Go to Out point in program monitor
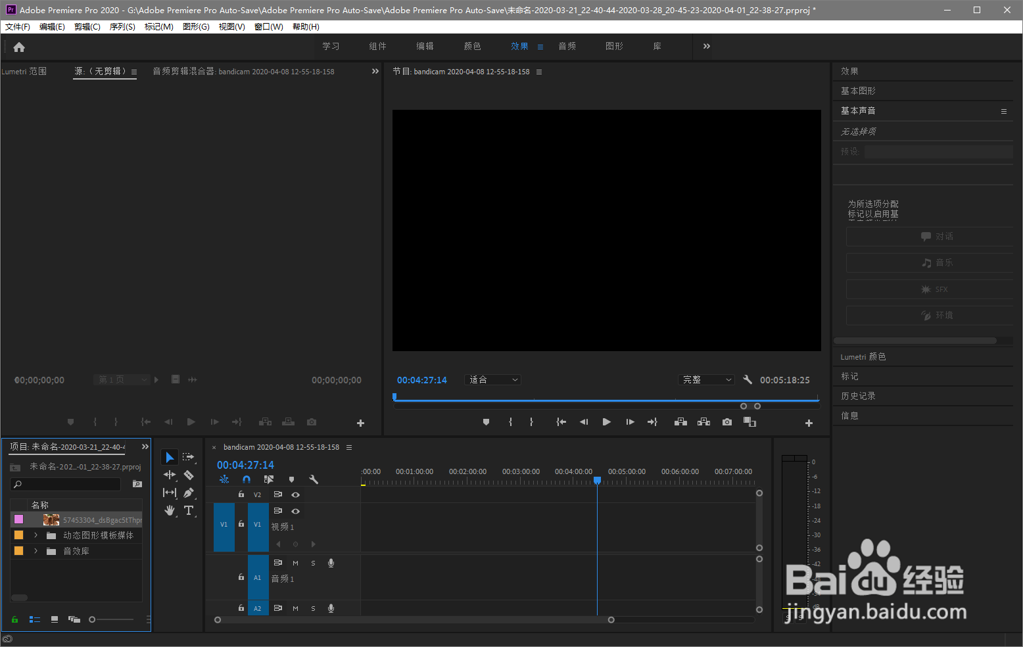The image size is (1023, 647). 652,422
